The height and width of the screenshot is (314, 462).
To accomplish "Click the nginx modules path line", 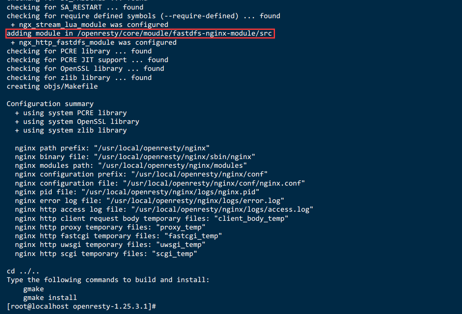I will (x=131, y=166).
